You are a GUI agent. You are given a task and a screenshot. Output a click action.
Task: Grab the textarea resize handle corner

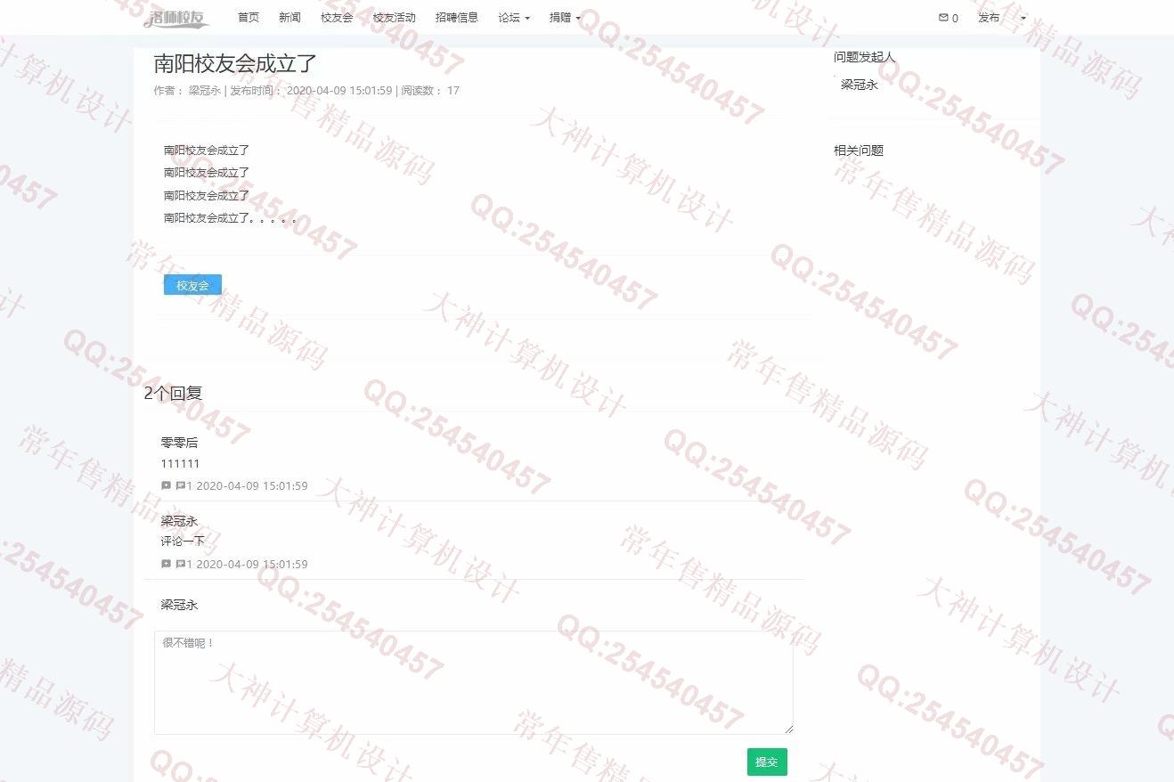(787, 729)
